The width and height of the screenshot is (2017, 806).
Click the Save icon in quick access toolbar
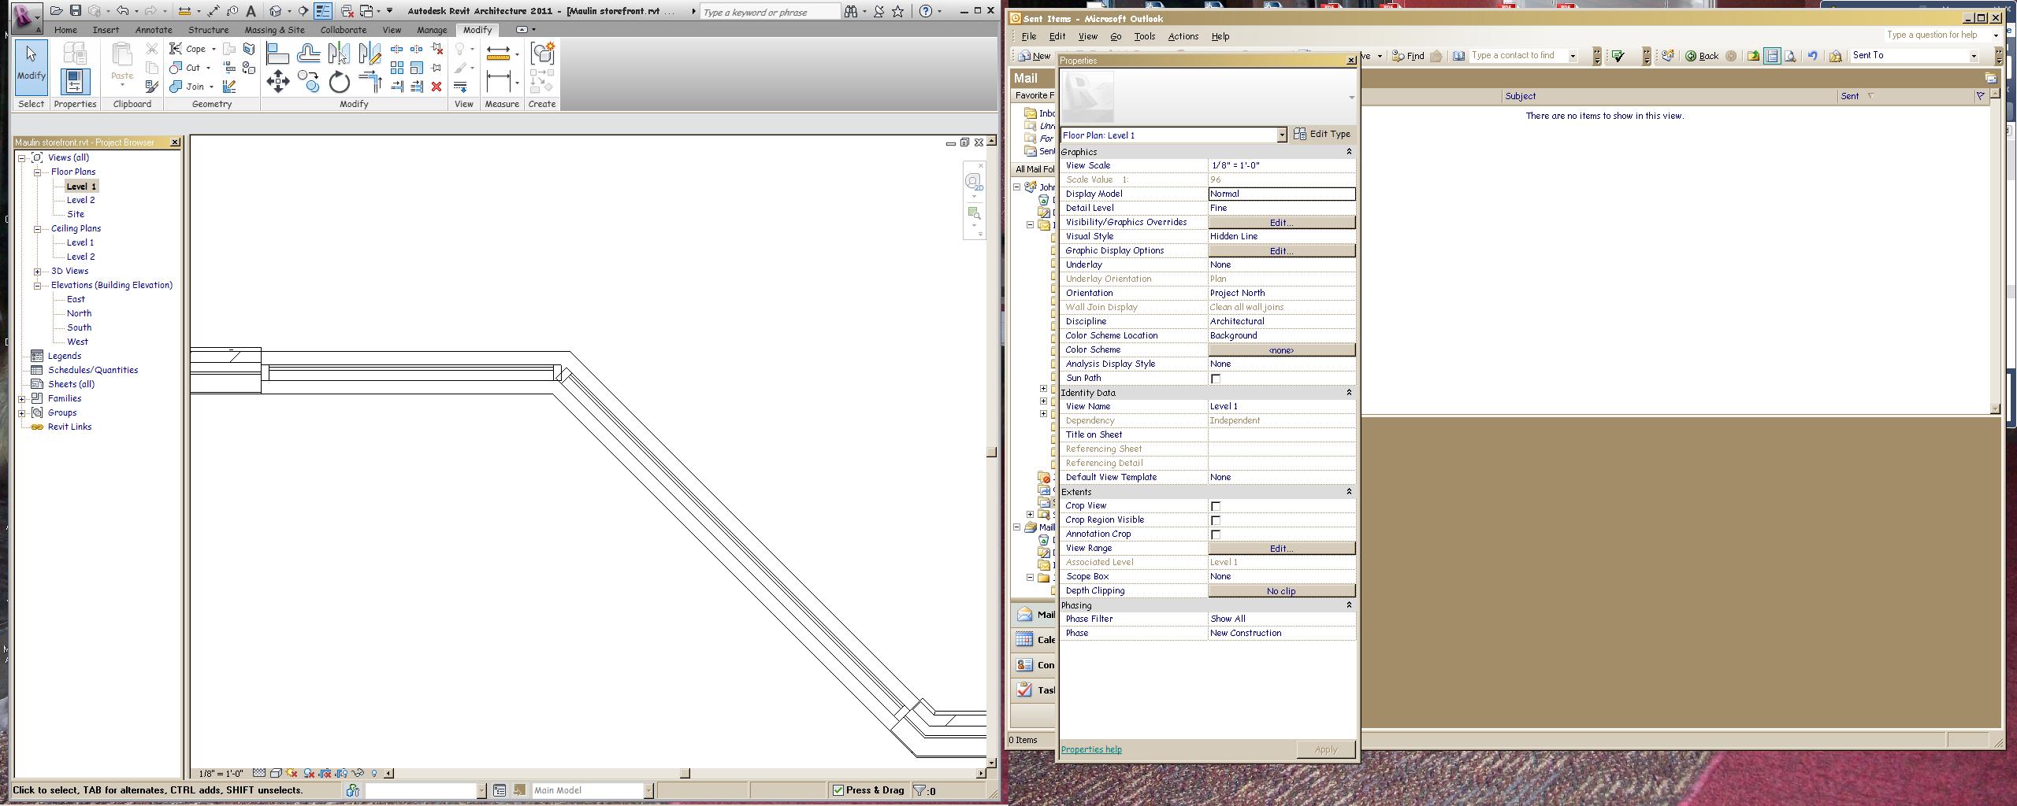pyautogui.click(x=76, y=11)
